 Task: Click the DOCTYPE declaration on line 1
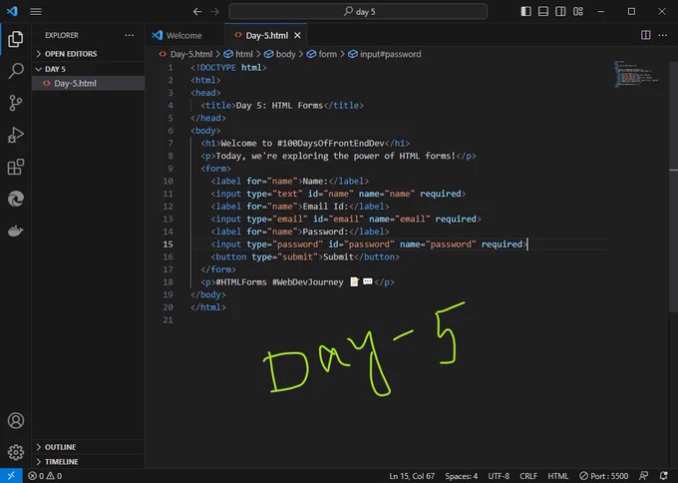click(x=228, y=68)
